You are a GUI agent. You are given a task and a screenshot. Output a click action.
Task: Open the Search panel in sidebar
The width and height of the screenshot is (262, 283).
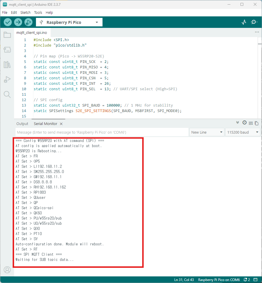7,94
